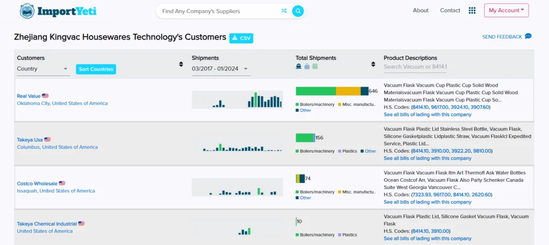Click the US flag next to Real Value
Screen dimensions: 549x245
45,96
